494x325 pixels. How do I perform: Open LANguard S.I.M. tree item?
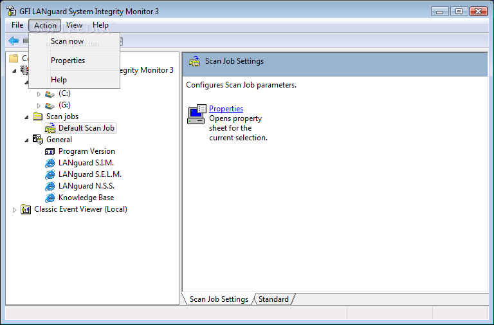86,163
